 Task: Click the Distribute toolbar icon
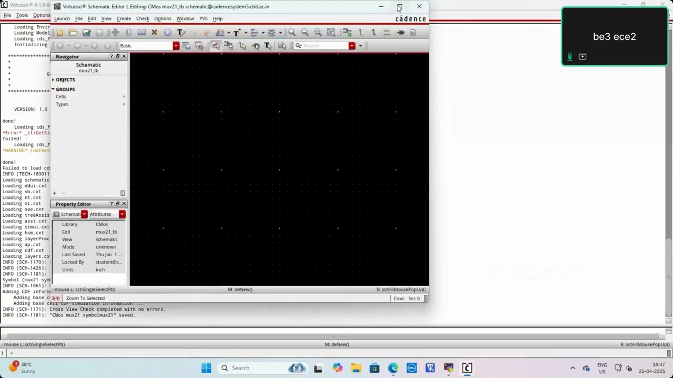271,33
